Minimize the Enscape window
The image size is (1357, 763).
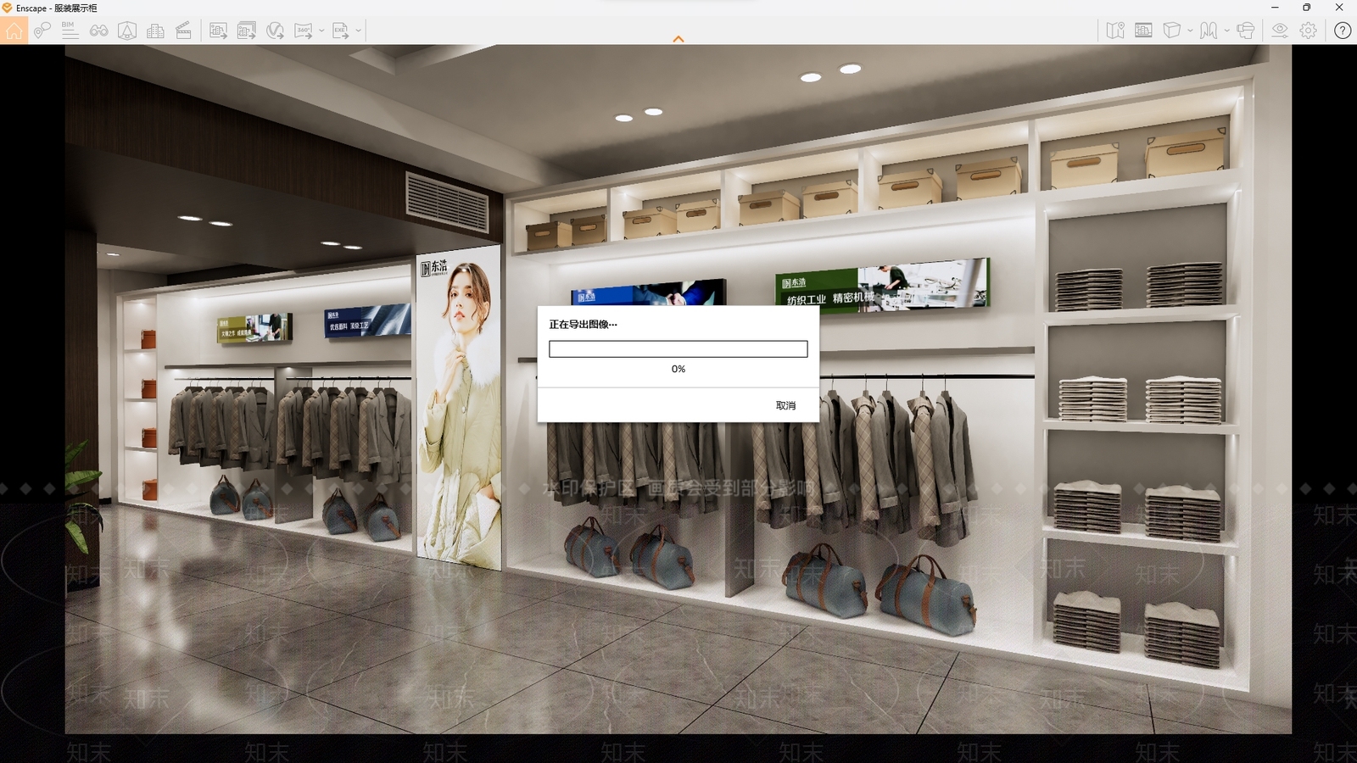(1276, 8)
